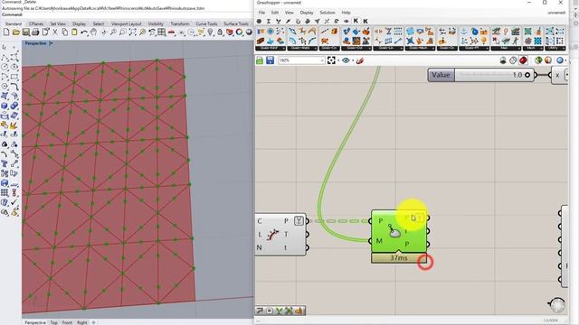Click the Rhino Command input line
This screenshot has height=325, width=579.
[x=128, y=14]
